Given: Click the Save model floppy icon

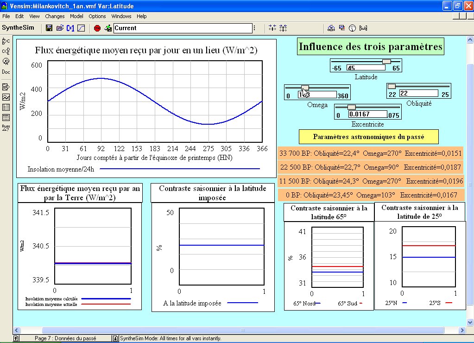Looking at the screenshot, I should pos(49,28).
